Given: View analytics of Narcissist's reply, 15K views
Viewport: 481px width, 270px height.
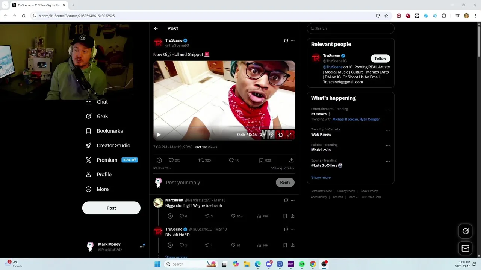Looking at the screenshot, I should click(262, 216).
